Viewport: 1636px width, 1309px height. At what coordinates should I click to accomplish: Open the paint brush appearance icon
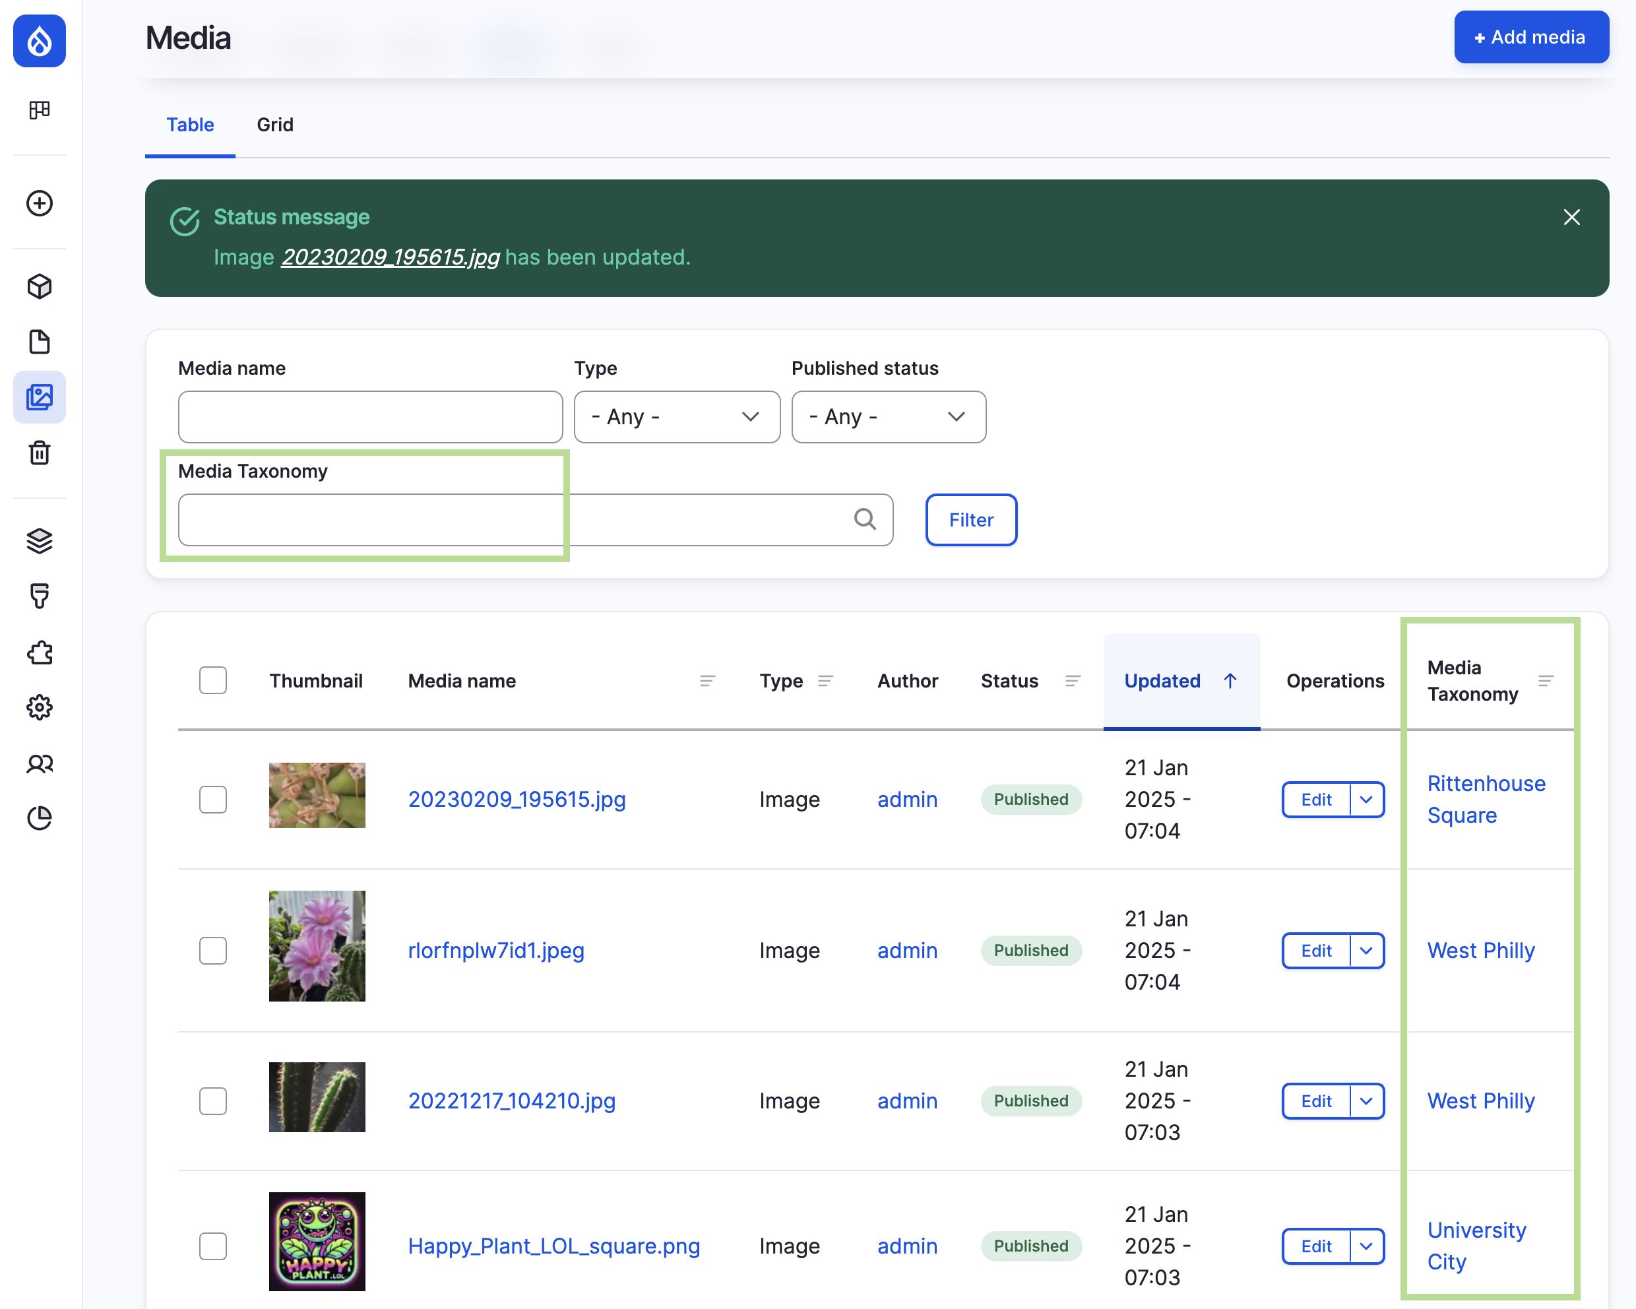[x=40, y=596]
